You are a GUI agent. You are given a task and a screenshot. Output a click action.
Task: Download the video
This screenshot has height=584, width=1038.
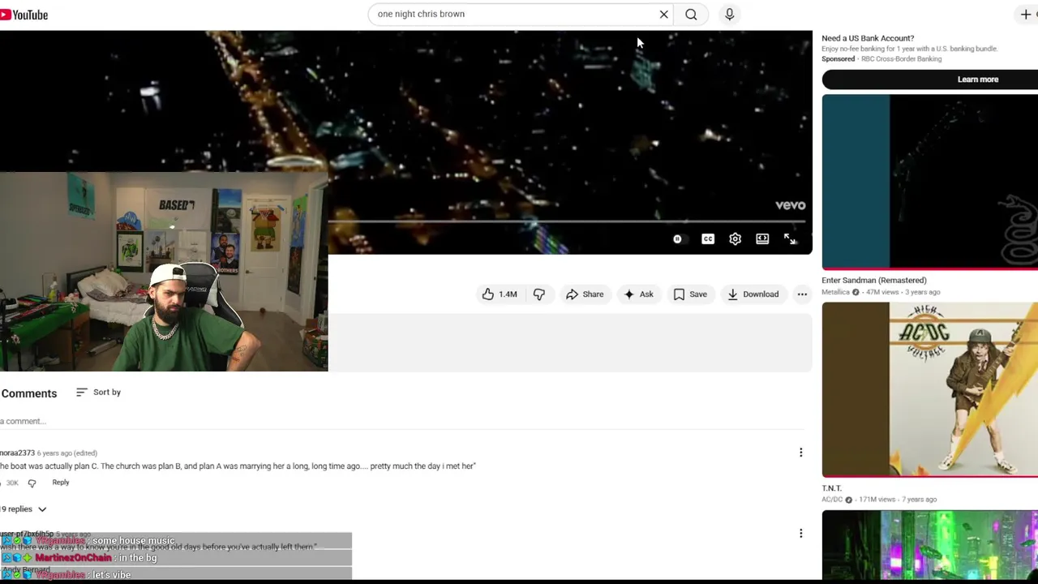coord(753,294)
